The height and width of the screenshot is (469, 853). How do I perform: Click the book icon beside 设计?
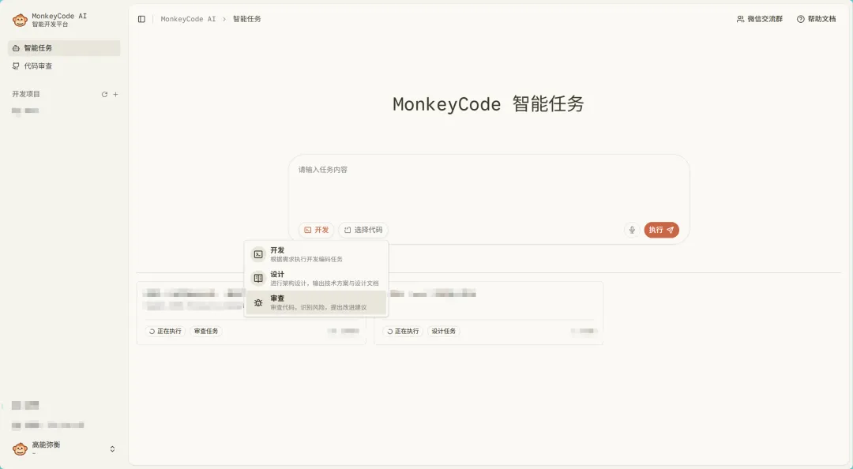pyautogui.click(x=258, y=278)
